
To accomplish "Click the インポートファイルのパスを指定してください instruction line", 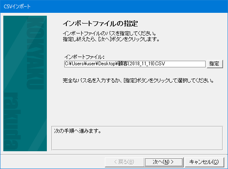I will (109, 33).
